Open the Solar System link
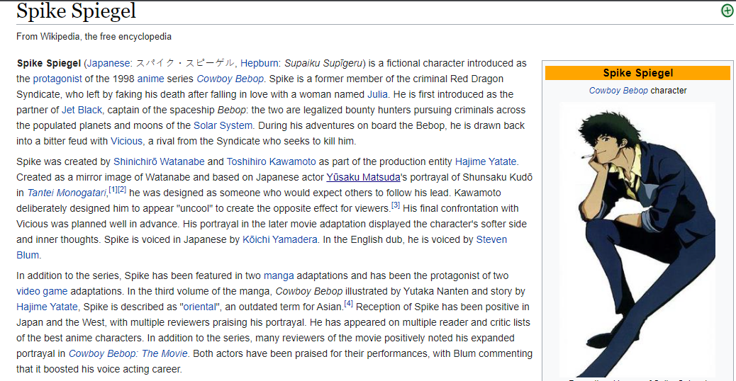This screenshot has width=736, height=381. point(223,125)
